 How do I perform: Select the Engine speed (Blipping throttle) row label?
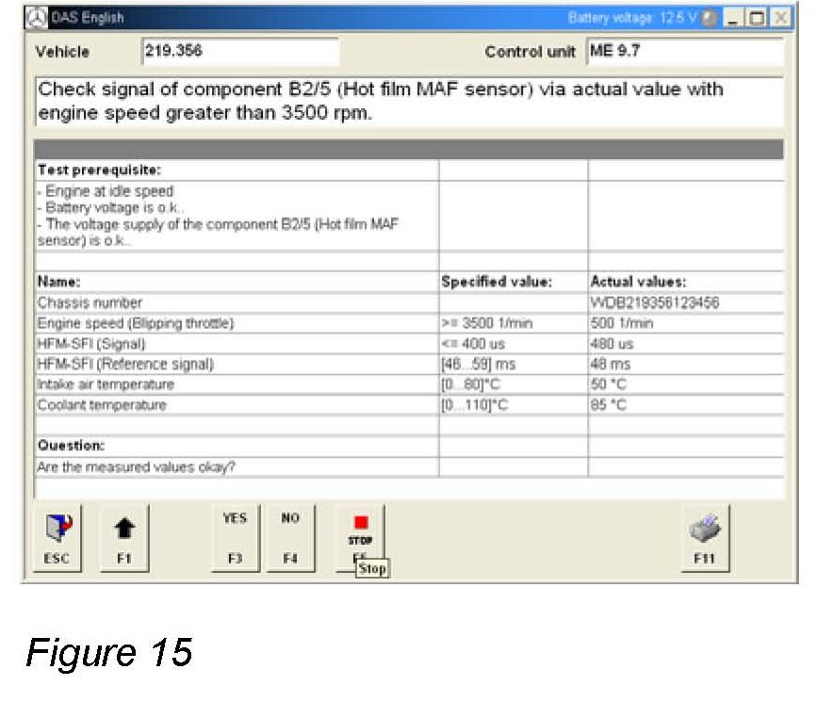(x=135, y=323)
